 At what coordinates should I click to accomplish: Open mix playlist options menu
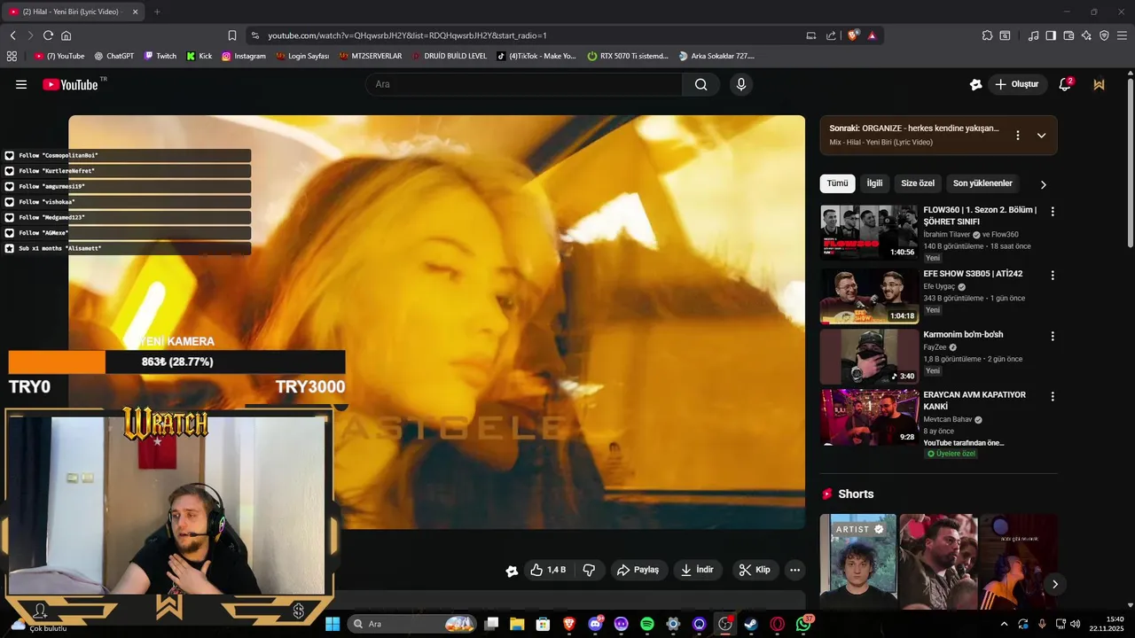pos(1018,136)
